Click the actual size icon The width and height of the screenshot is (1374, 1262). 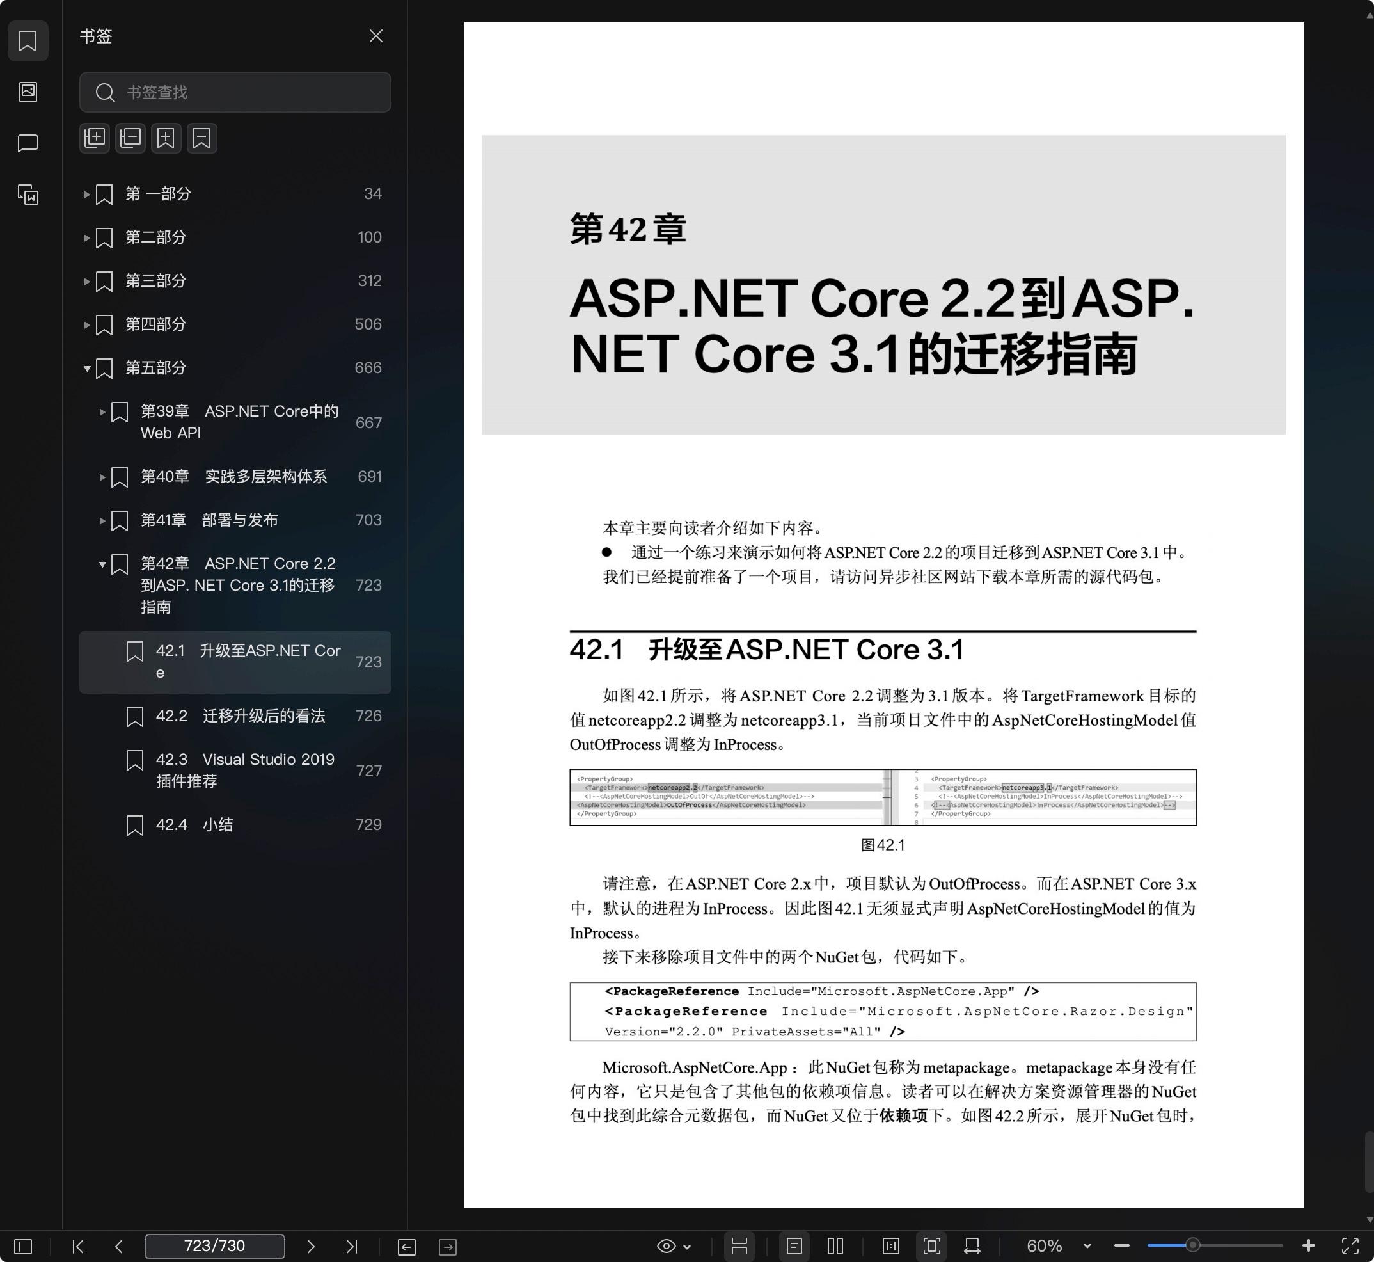(x=891, y=1246)
